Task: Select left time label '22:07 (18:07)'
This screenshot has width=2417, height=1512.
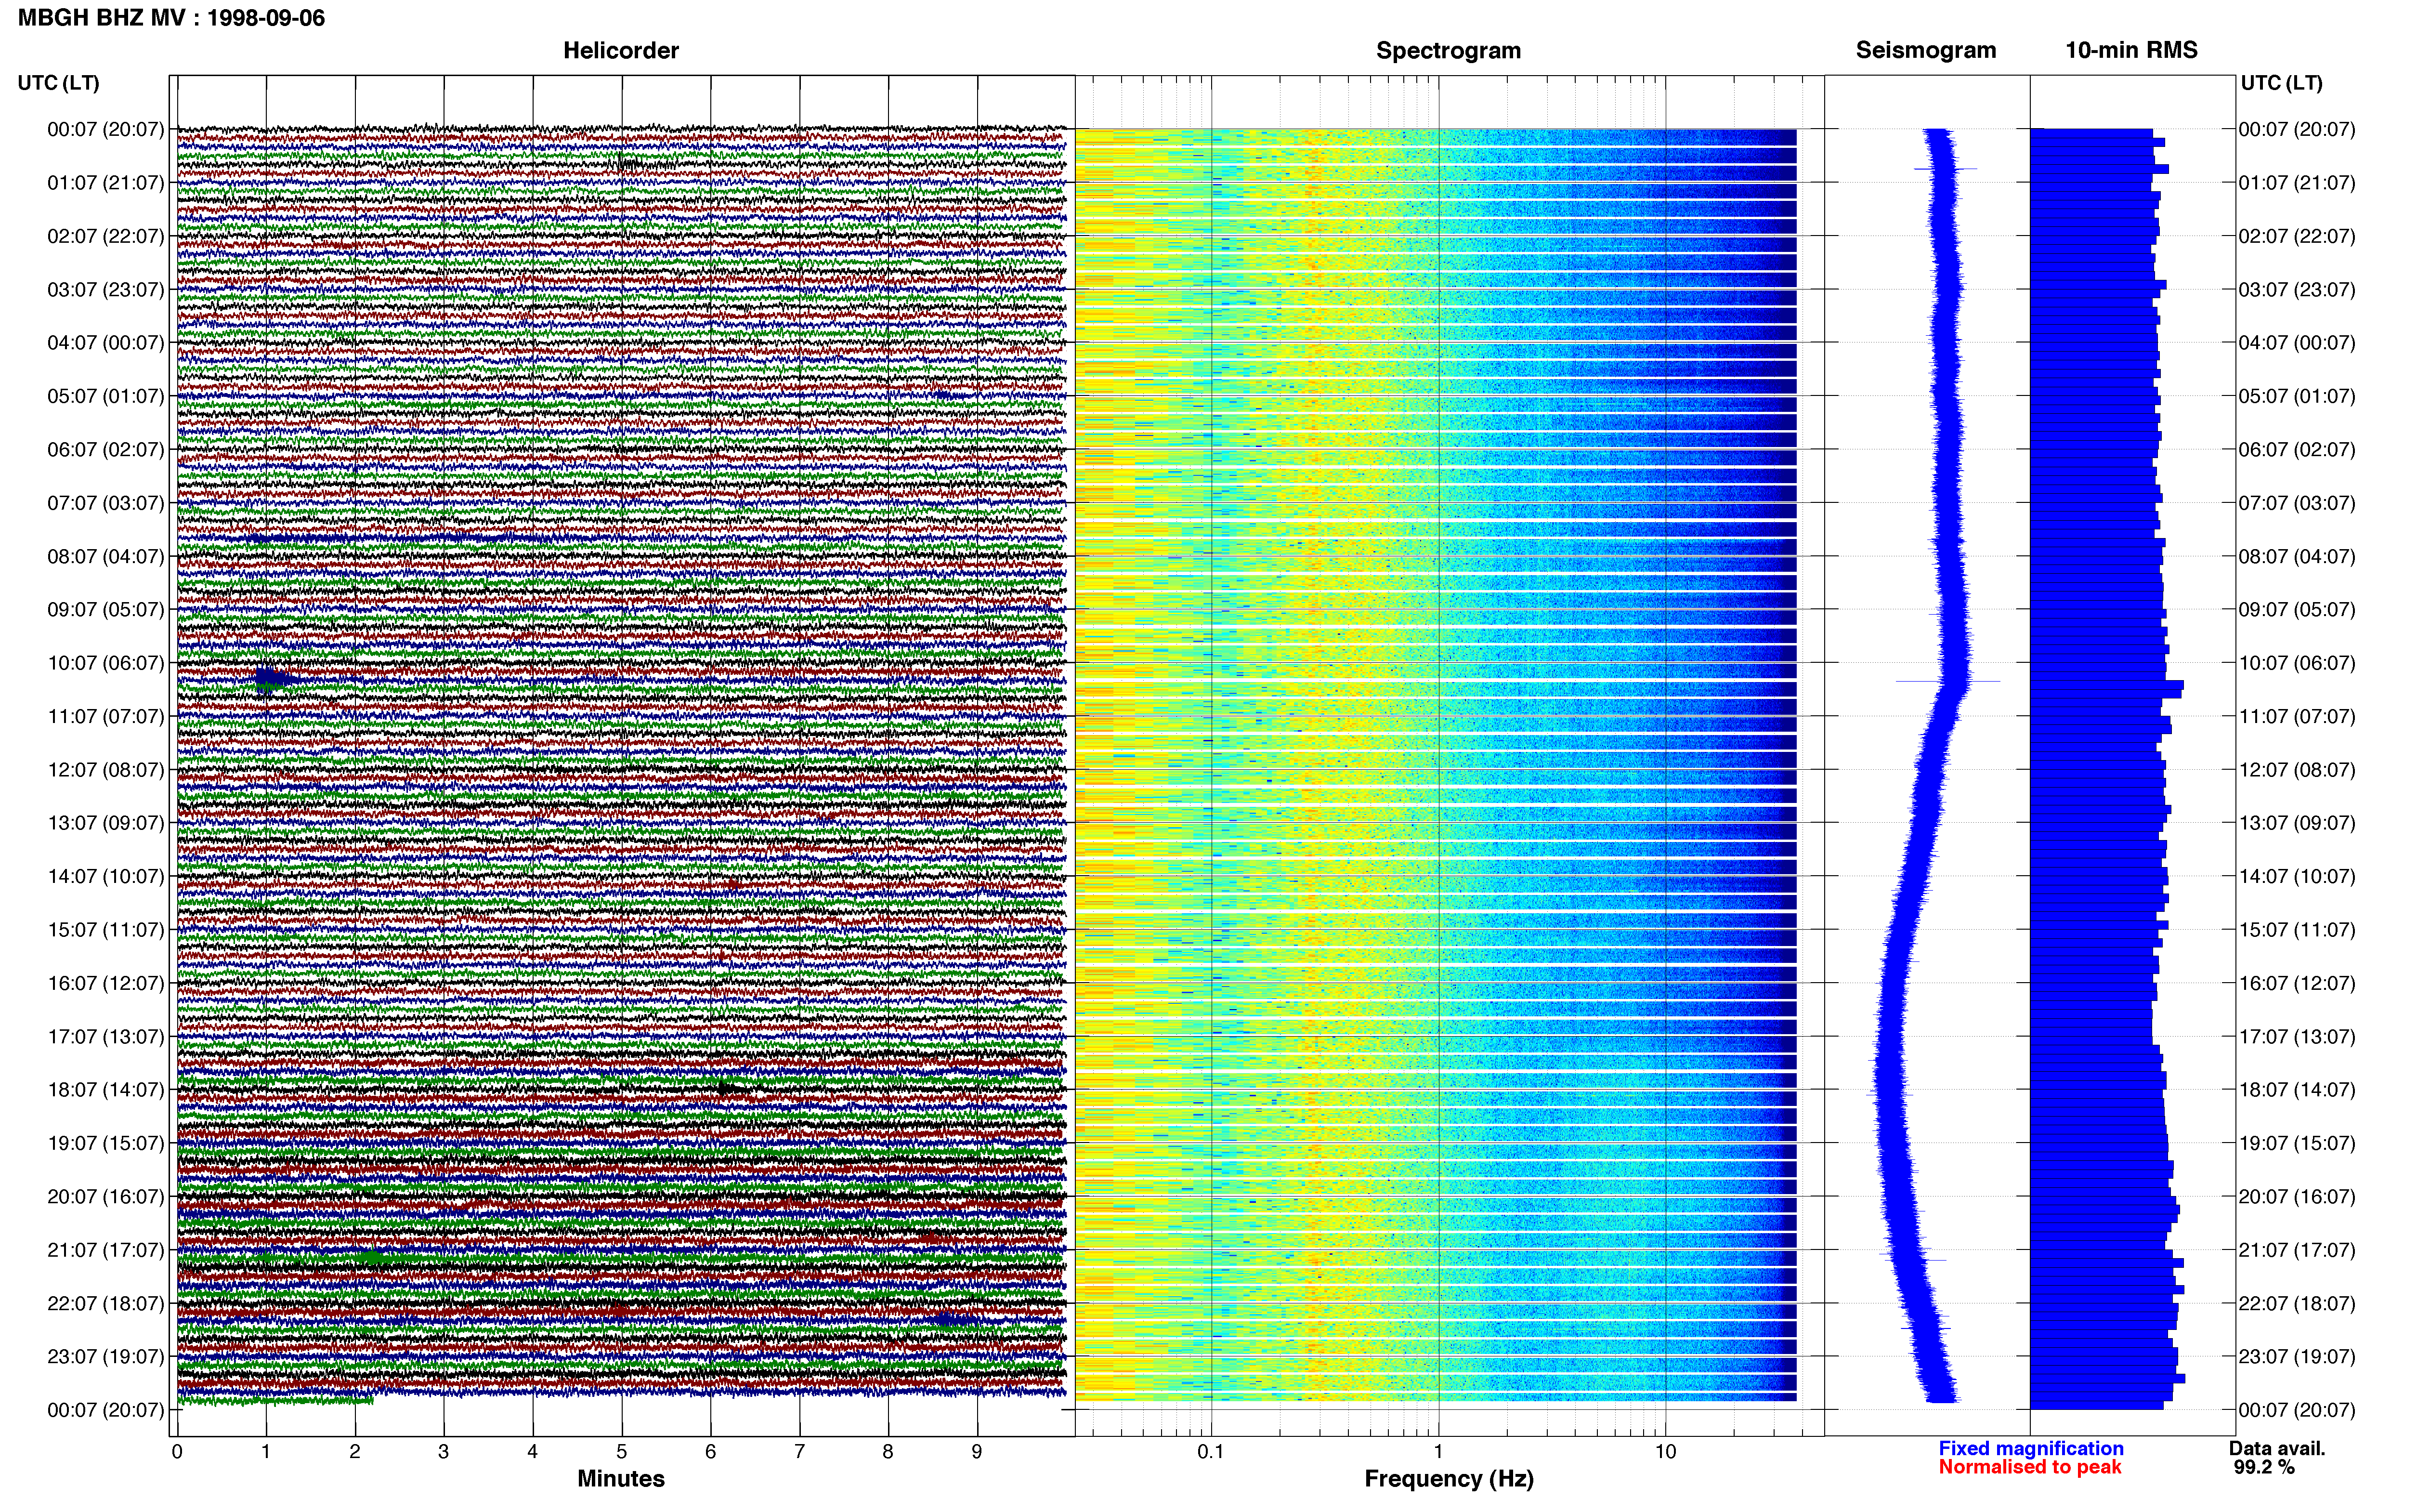Action: tap(105, 1303)
